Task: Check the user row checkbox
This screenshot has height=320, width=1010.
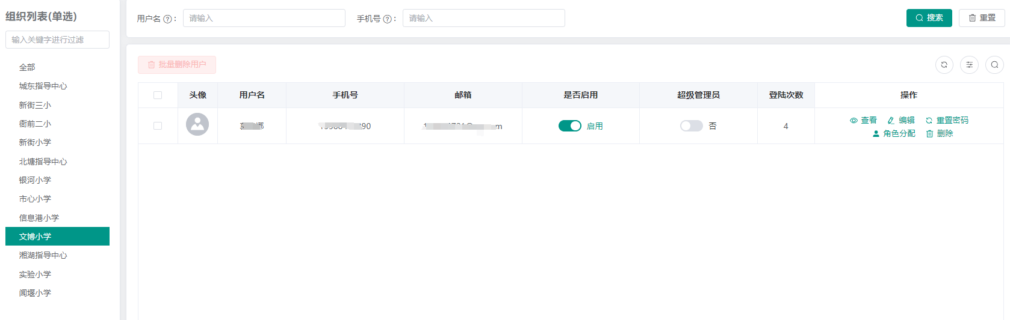Action: pyautogui.click(x=158, y=125)
